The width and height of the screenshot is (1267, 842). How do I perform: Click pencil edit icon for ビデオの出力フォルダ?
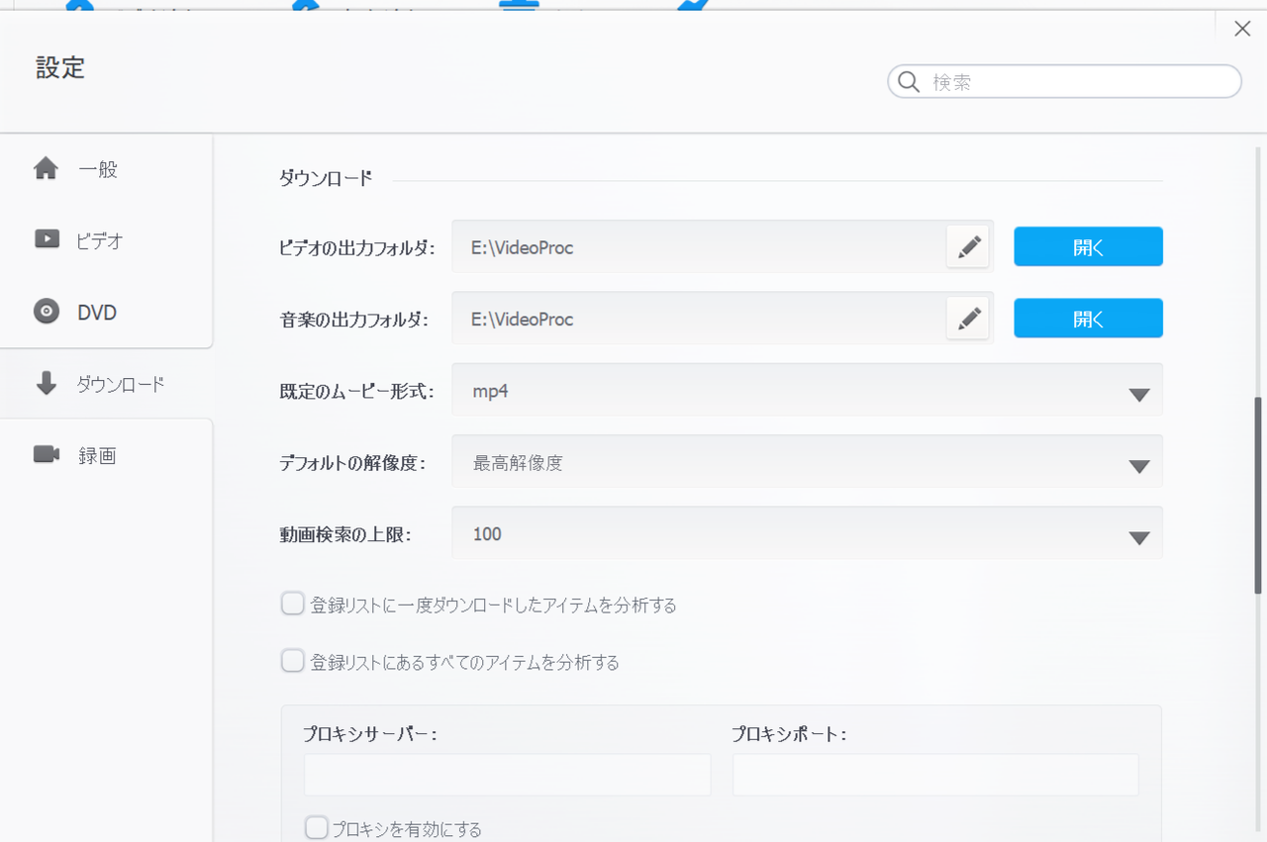click(968, 247)
